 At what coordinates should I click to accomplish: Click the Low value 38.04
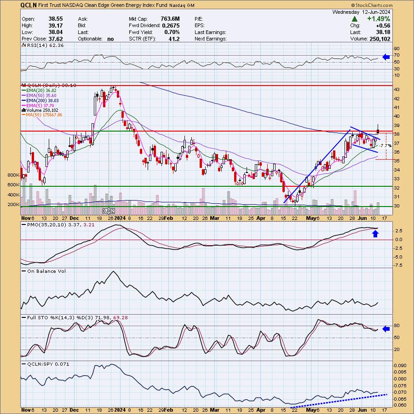[x=56, y=32]
